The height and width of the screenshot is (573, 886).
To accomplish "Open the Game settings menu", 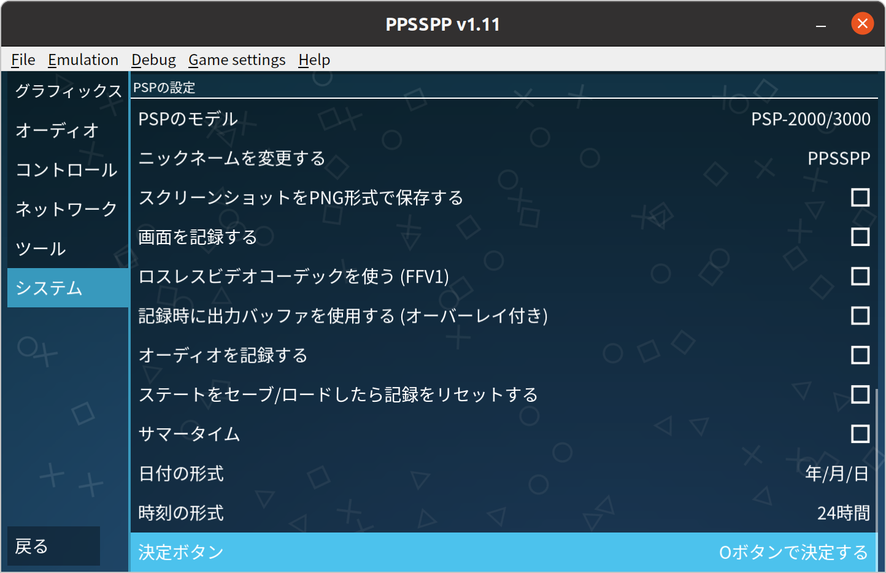I will click(237, 60).
